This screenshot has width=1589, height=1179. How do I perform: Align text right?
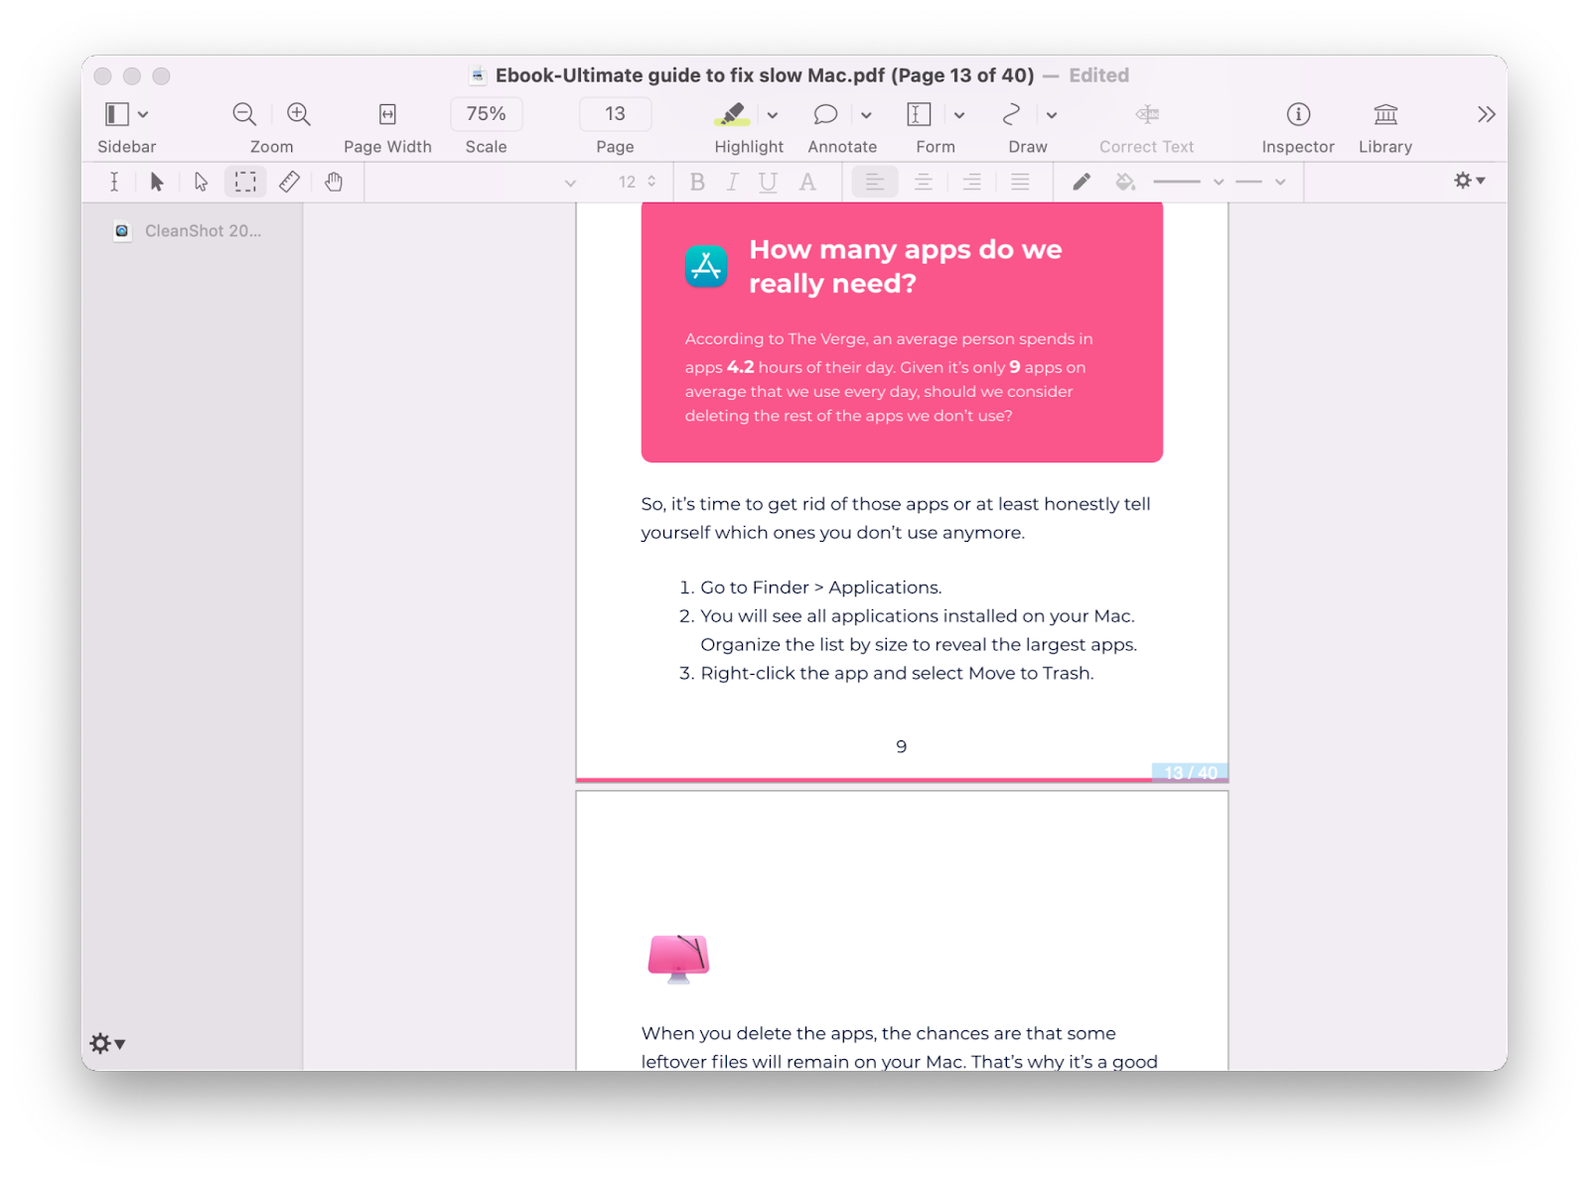(x=971, y=182)
